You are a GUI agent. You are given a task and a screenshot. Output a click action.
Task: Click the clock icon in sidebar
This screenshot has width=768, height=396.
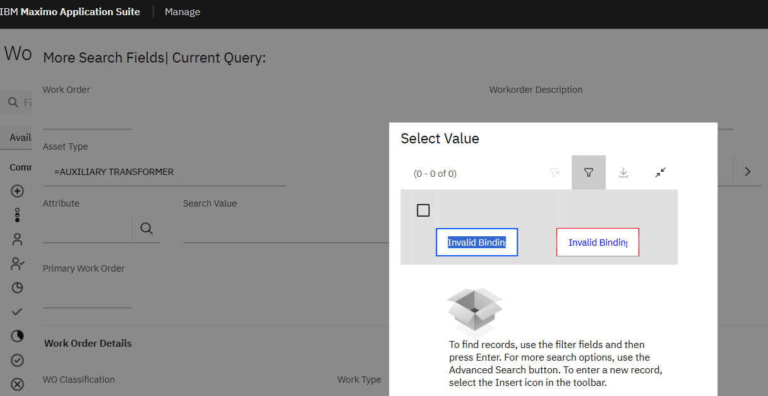click(x=18, y=288)
